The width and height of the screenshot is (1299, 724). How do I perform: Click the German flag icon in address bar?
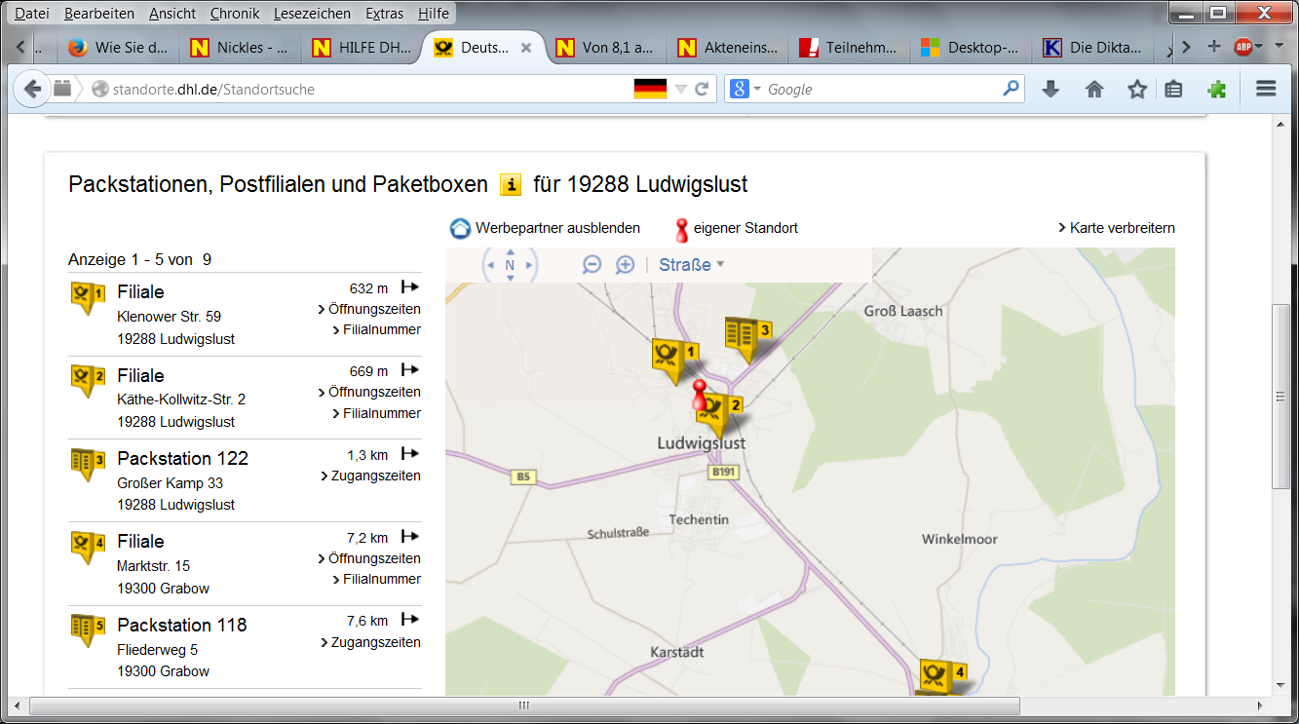coord(650,89)
